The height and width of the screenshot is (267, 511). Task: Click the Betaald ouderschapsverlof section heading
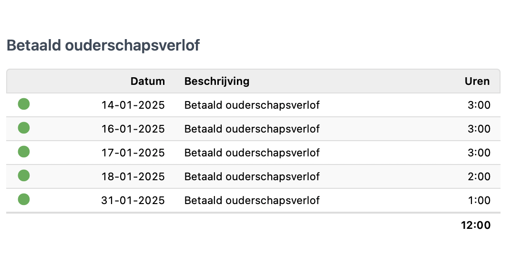103,45
